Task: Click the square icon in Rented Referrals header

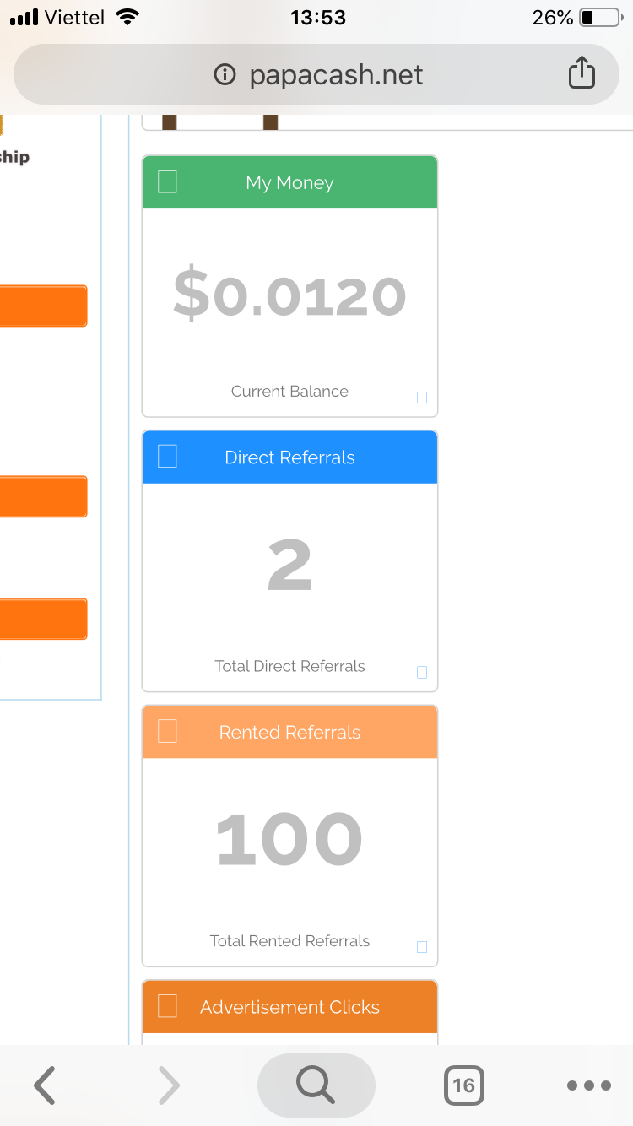Action: pyautogui.click(x=167, y=731)
